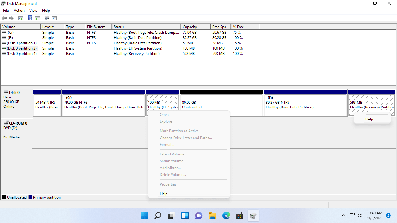Viewport: 397px width, 223px height.
Task: Open the View menu
Action: click(x=33, y=11)
